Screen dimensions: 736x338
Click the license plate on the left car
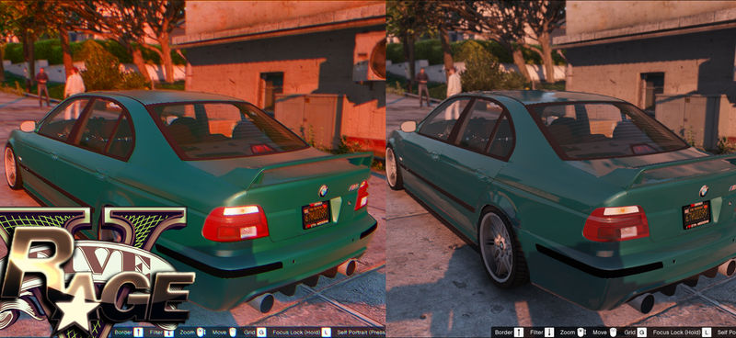pyautogui.click(x=316, y=215)
